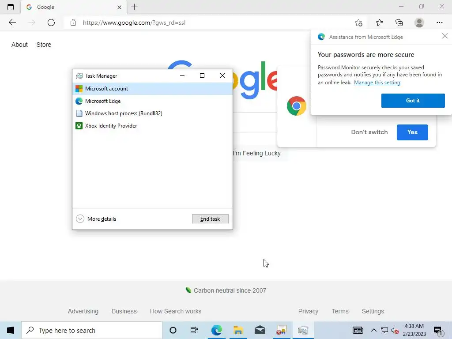
Task: Switch to Task Manager taskbar icon
Action: coord(303,330)
